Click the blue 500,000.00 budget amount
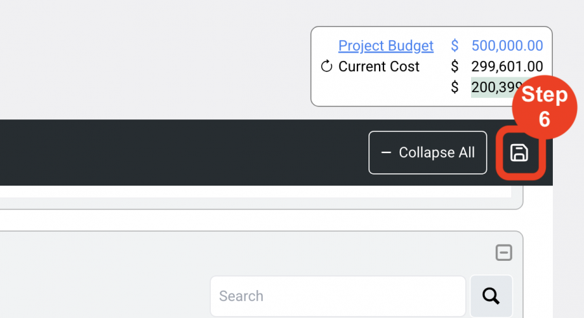The width and height of the screenshot is (584, 318). point(507,46)
